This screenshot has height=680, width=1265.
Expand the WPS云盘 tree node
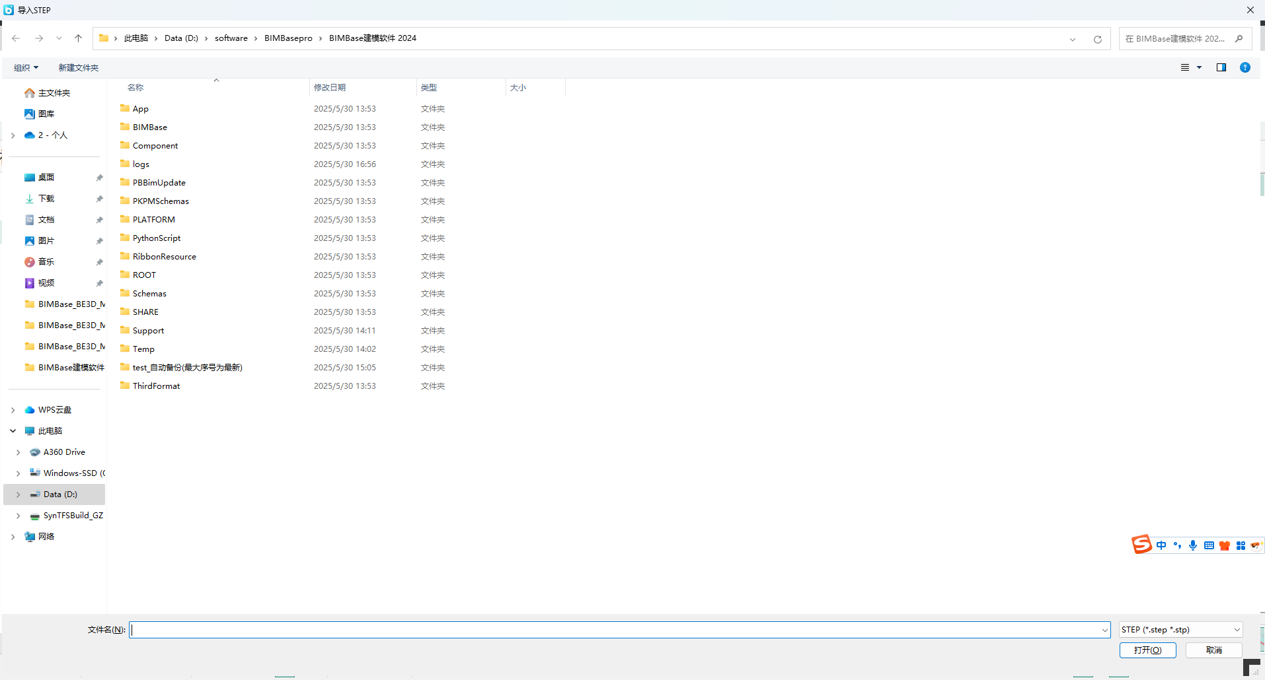[13, 410]
